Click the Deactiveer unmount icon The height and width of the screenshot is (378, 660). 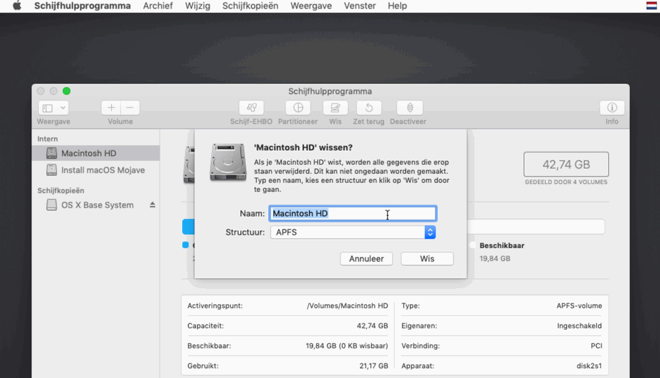click(409, 108)
